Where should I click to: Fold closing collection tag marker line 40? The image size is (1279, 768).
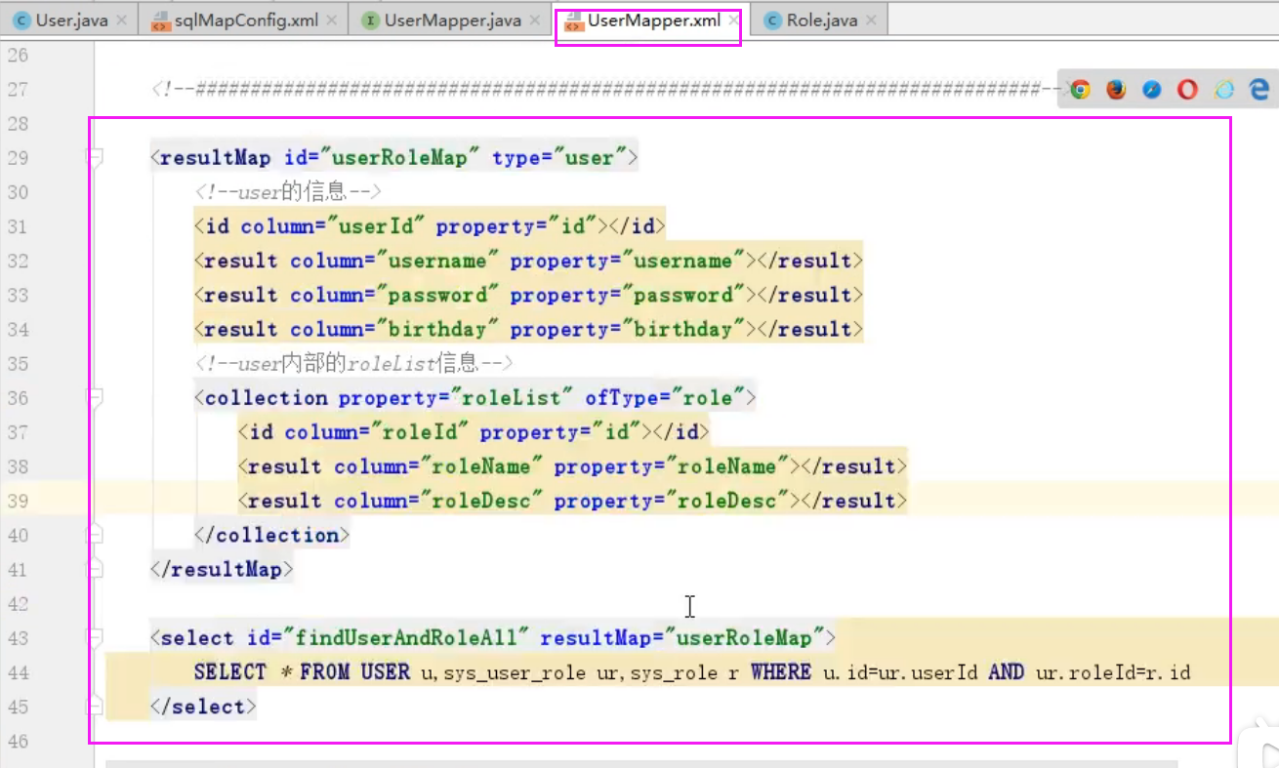pos(96,535)
